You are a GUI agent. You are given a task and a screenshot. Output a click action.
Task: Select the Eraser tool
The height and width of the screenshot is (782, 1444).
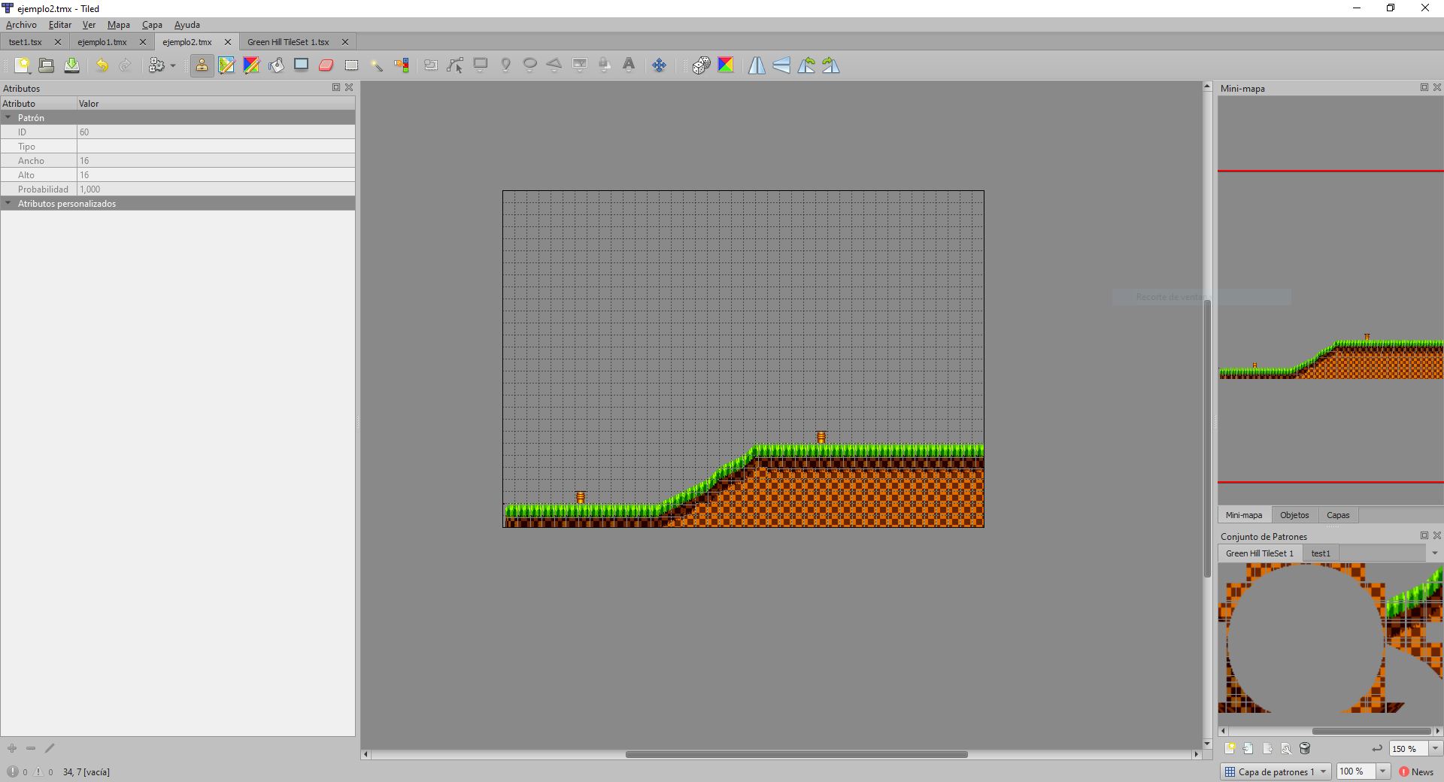point(326,65)
